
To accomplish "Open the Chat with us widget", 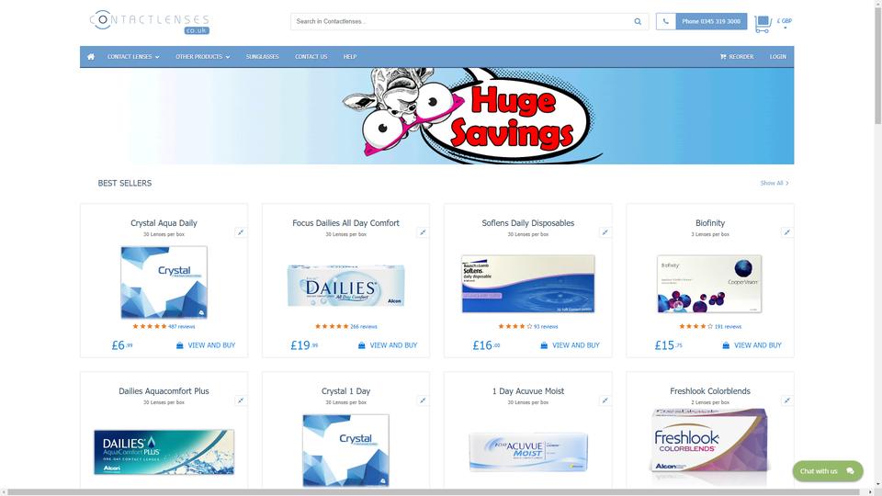I will [828, 471].
